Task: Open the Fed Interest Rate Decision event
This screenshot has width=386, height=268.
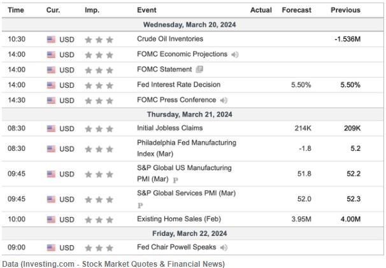Action: point(178,85)
